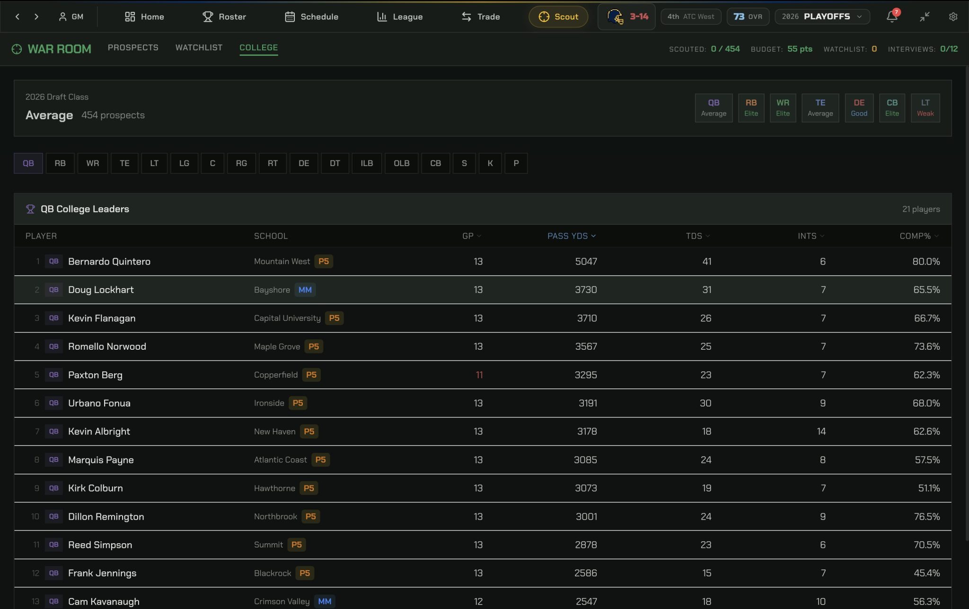The image size is (969, 609).
Task: Go back with left chevron arrow
Action: pos(18,17)
